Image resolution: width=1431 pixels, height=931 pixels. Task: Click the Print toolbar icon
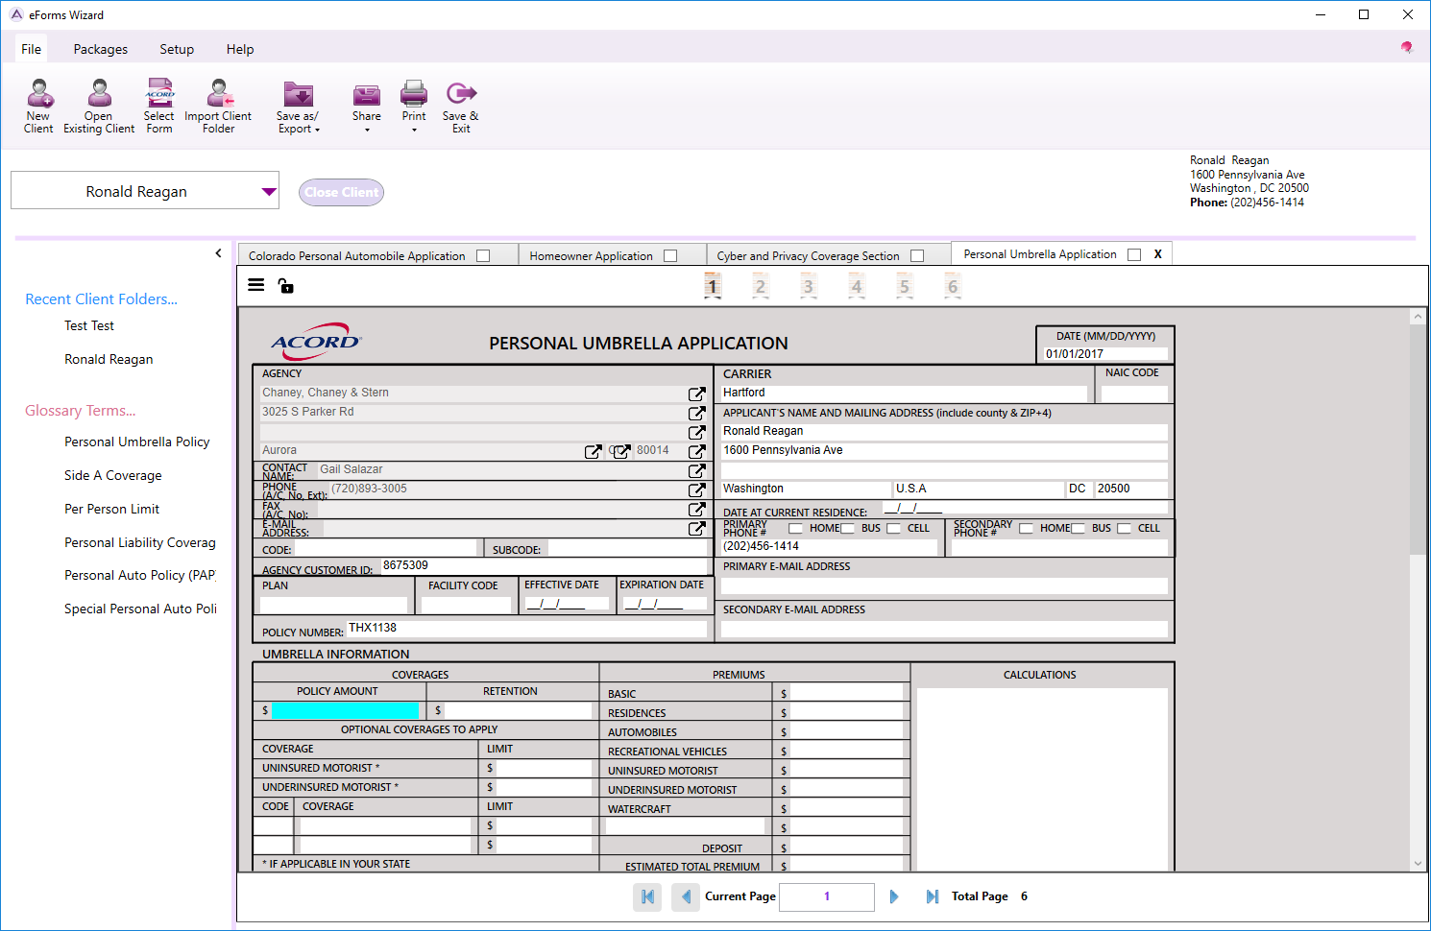[x=414, y=93]
